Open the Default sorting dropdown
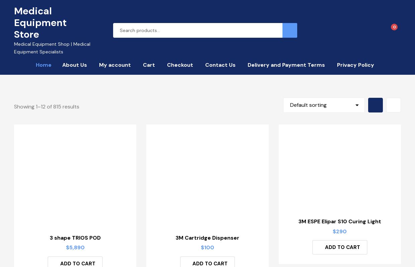Viewport: 415px width, 267px height. [x=320, y=105]
